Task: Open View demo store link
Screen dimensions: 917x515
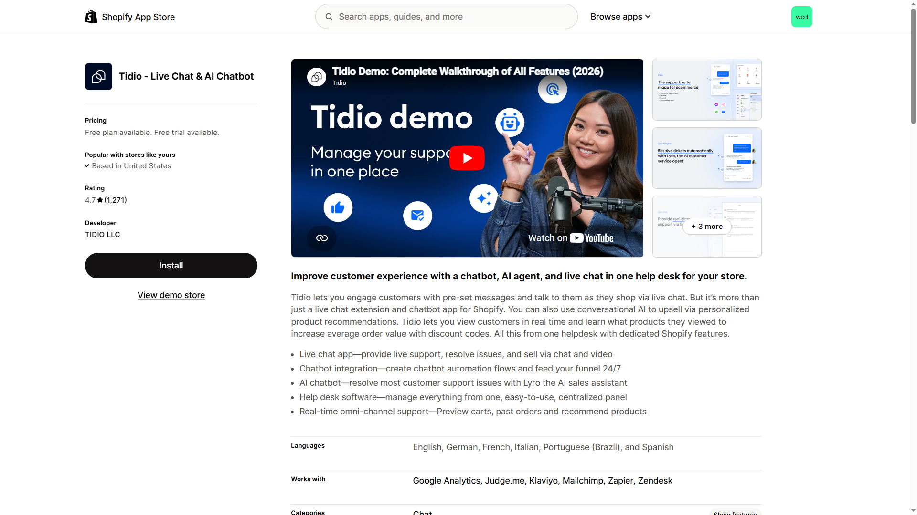Action: point(171,295)
